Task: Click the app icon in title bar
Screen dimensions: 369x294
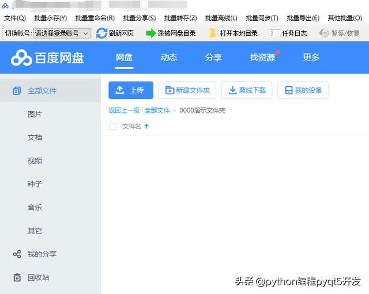Action: 5,6
